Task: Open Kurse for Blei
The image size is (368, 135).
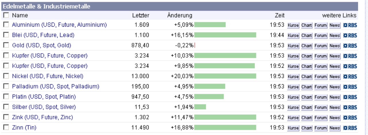Action: (x=293, y=36)
